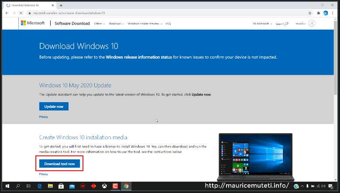Click the browser forward arrow
The height and width of the screenshot is (193, 340).
(14, 13)
